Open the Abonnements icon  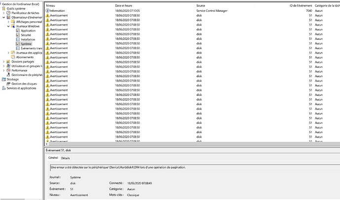13,57
